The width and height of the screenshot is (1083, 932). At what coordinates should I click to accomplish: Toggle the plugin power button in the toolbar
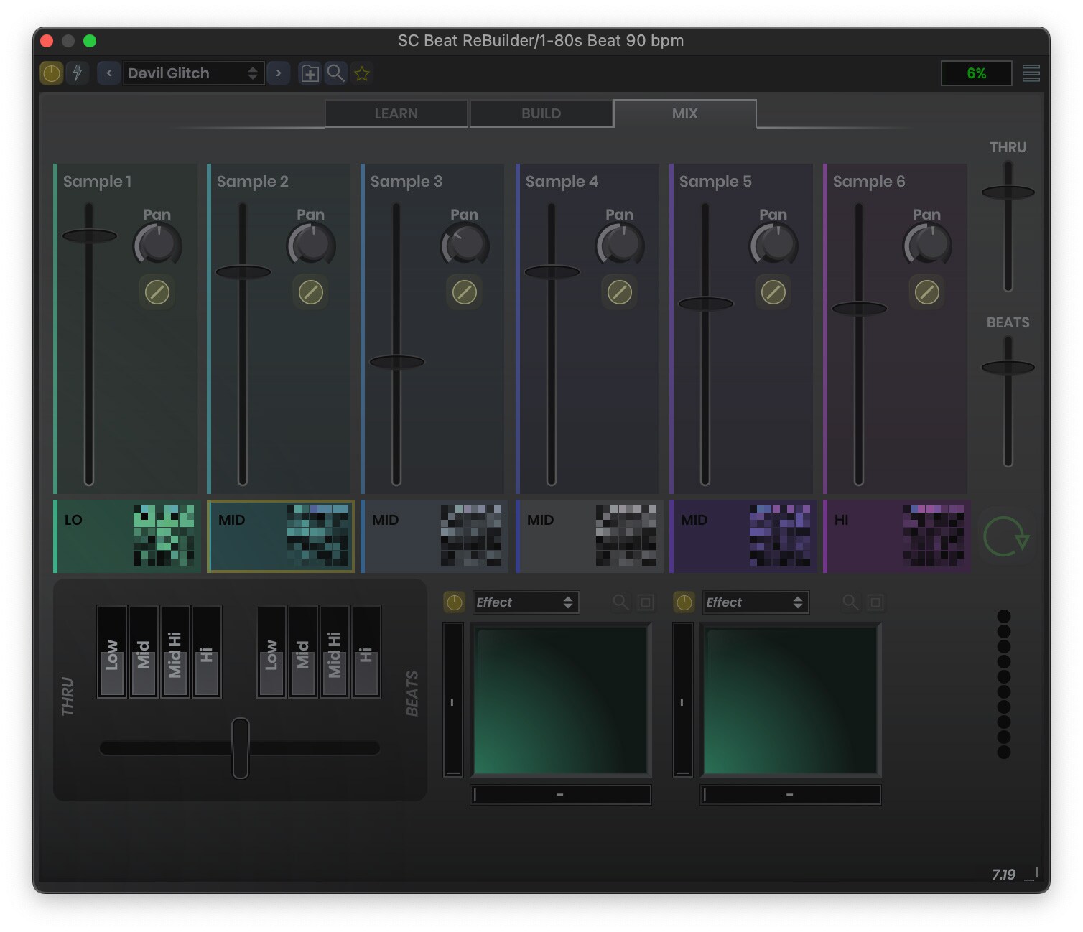click(x=51, y=73)
